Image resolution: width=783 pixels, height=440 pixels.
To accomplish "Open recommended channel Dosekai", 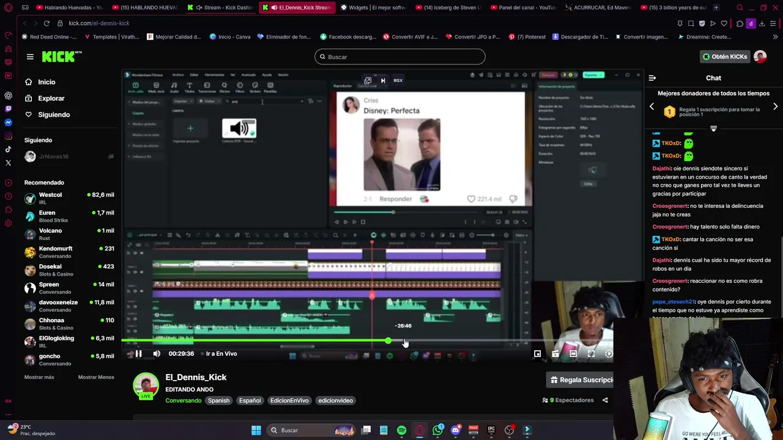I will tap(69, 270).
